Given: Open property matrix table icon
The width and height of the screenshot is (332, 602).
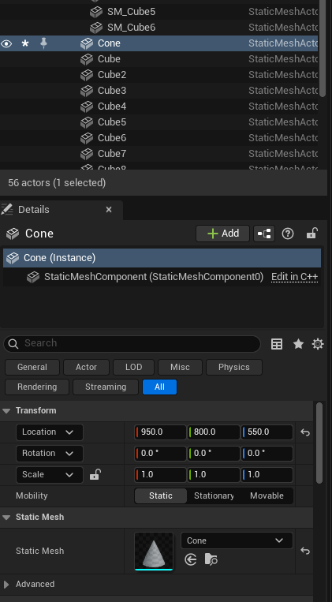Looking at the screenshot, I should [276, 344].
